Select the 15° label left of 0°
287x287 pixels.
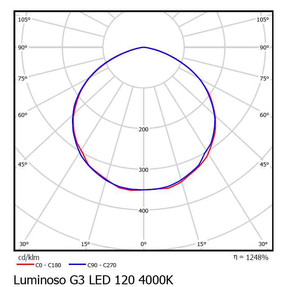point(85,244)
